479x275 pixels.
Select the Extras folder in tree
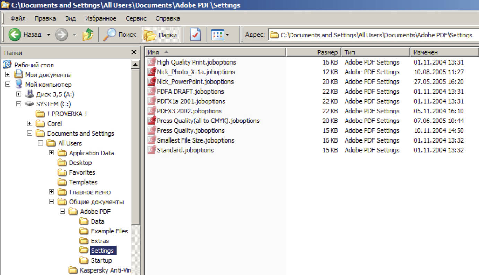[x=94, y=241]
